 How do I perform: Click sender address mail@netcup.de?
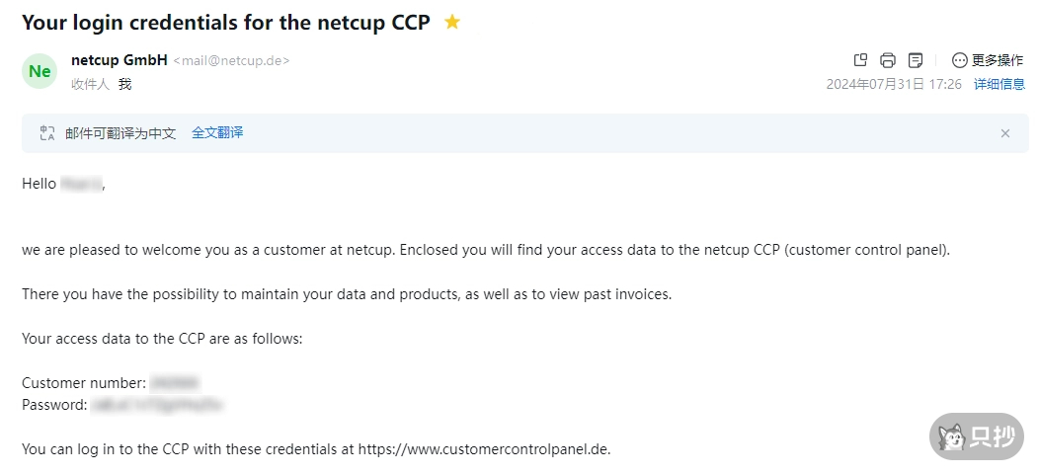point(231,61)
